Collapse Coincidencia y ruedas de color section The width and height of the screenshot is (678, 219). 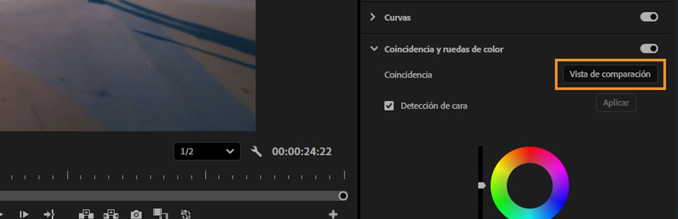pyautogui.click(x=373, y=49)
